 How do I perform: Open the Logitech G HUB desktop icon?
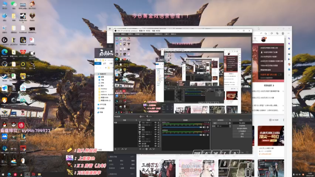[x=4, y=41]
